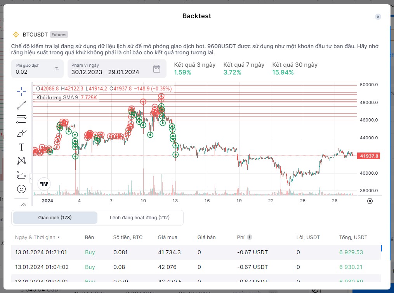Switch to Lệnh đang hoạt động tab
Screen dimensions: 394x293
coord(140,218)
